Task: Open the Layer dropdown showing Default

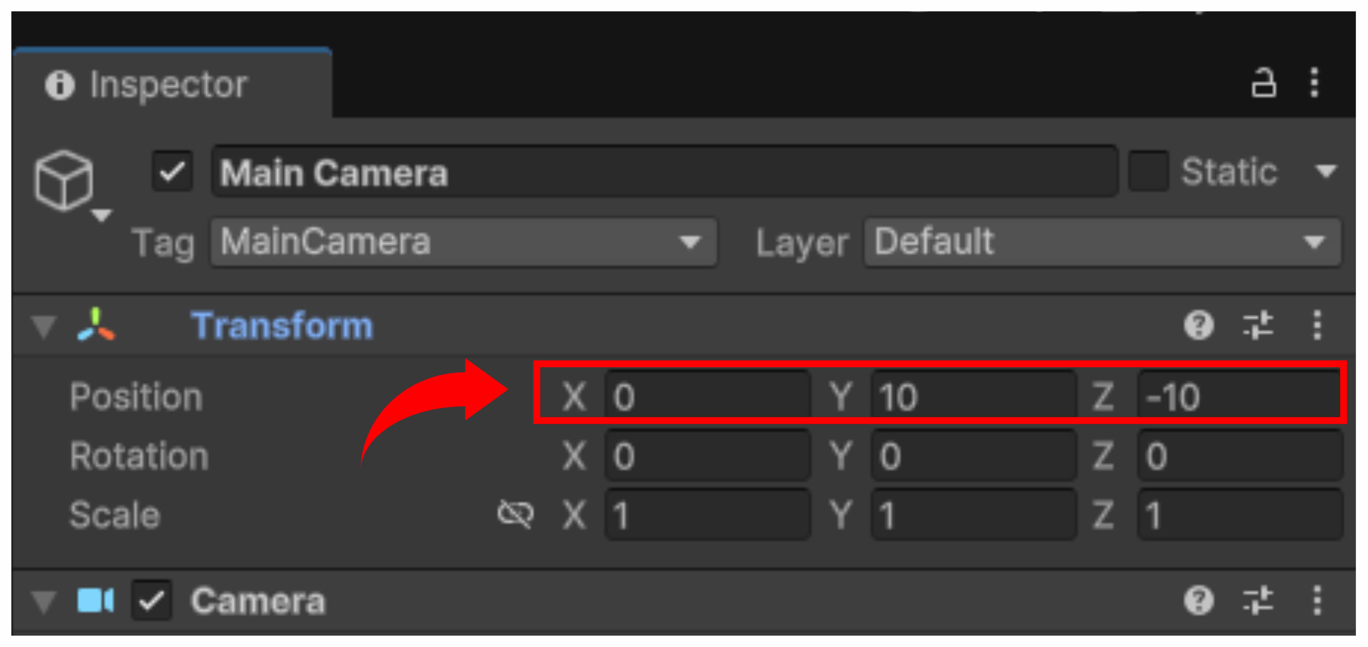Action: 1101,242
